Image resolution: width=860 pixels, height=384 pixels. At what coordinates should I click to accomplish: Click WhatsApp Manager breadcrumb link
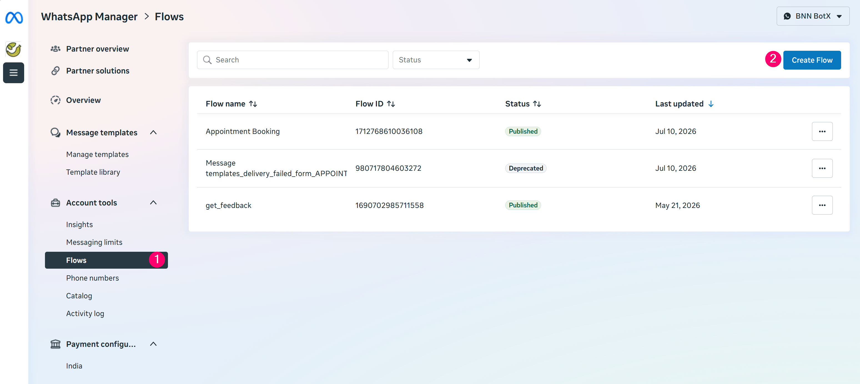[x=89, y=17]
